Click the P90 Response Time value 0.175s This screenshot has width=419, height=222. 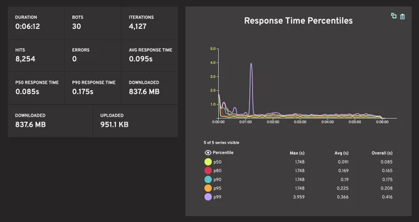[83, 92]
